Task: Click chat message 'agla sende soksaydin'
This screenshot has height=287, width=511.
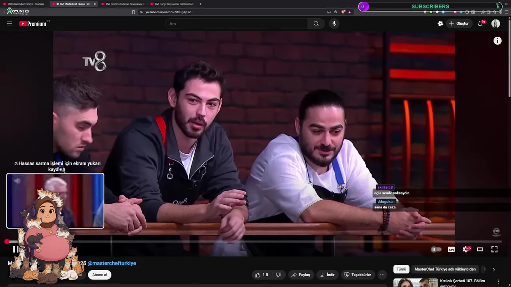Action: (392, 193)
